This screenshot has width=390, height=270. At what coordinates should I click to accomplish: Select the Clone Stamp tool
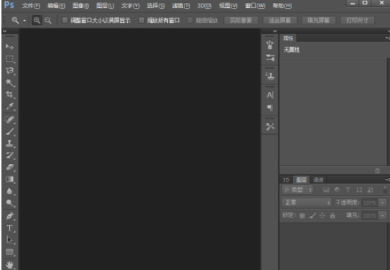[x=9, y=143]
